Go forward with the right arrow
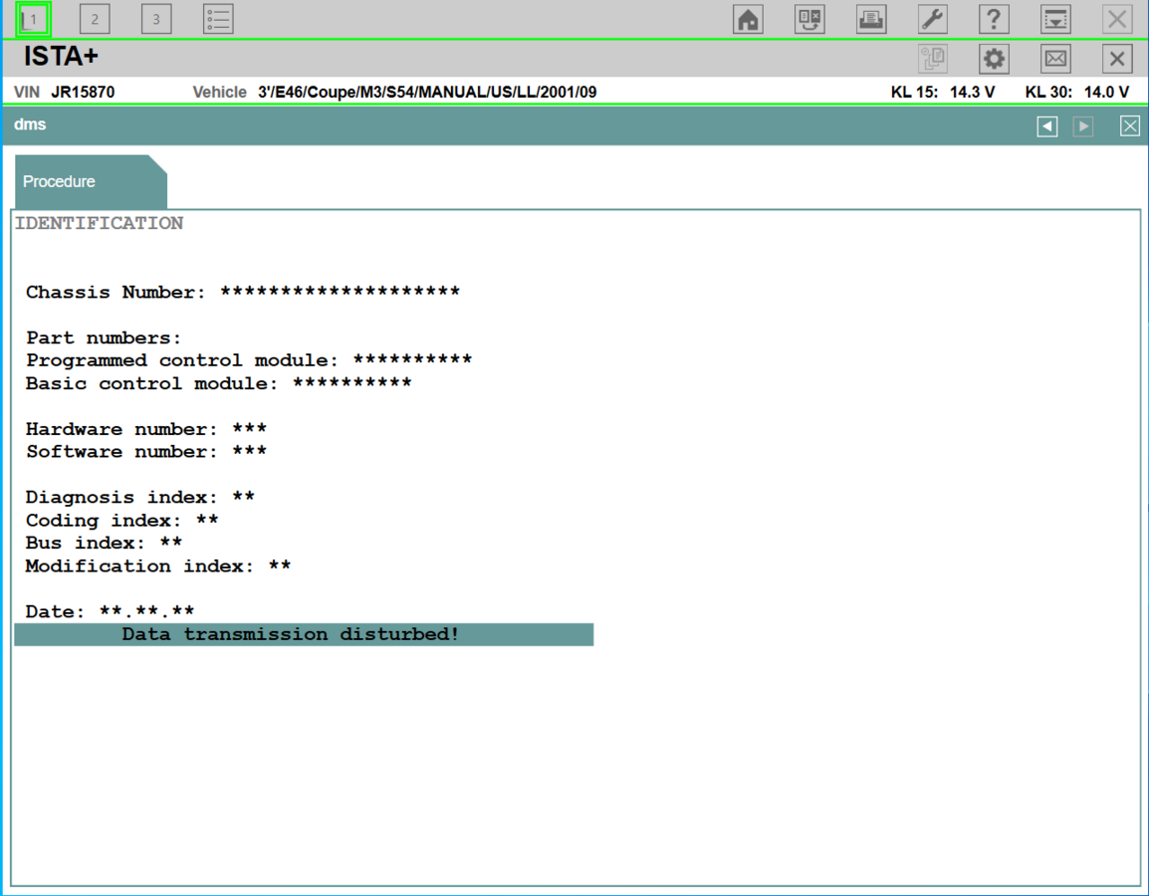This screenshot has width=1149, height=896. pos(1083,126)
